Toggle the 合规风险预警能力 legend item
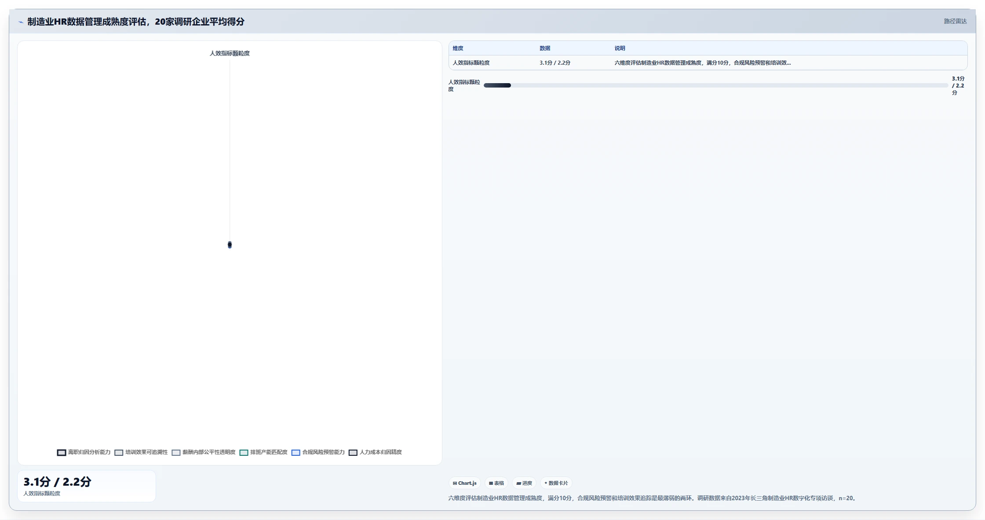The width and height of the screenshot is (985, 520). pyautogui.click(x=318, y=452)
